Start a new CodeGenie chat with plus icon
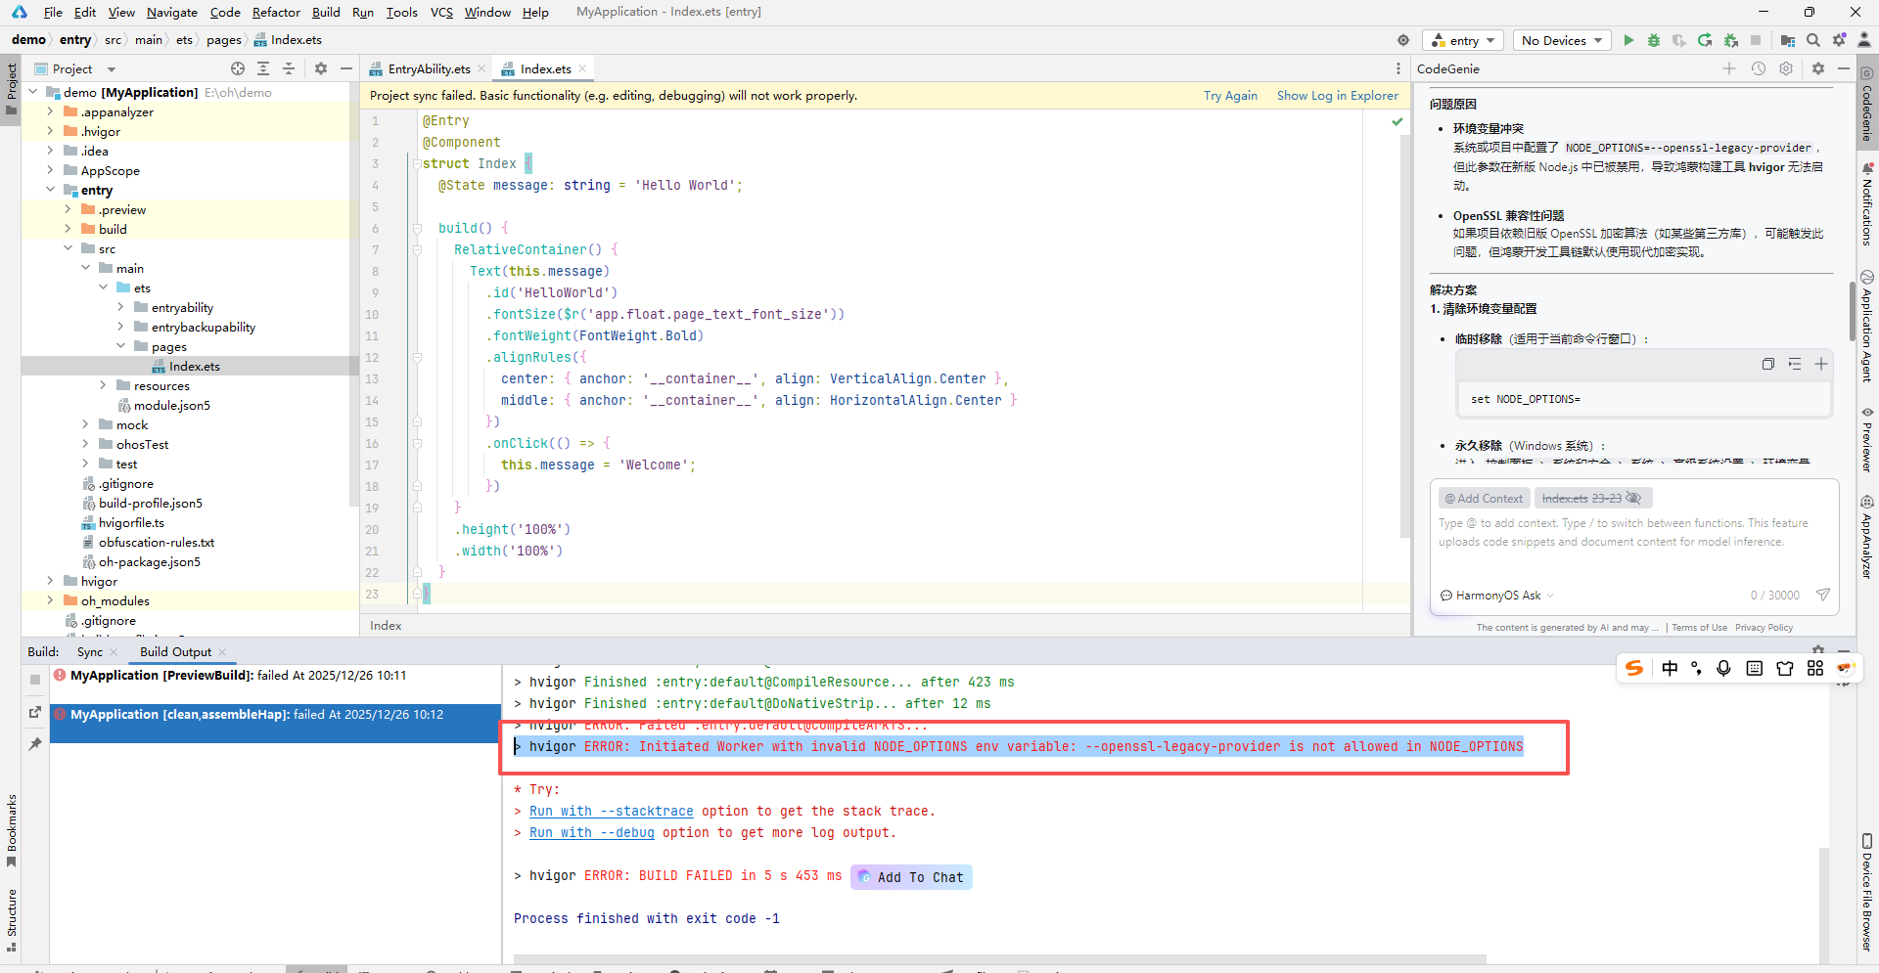This screenshot has width=1879, height=973. (1729, 68)
